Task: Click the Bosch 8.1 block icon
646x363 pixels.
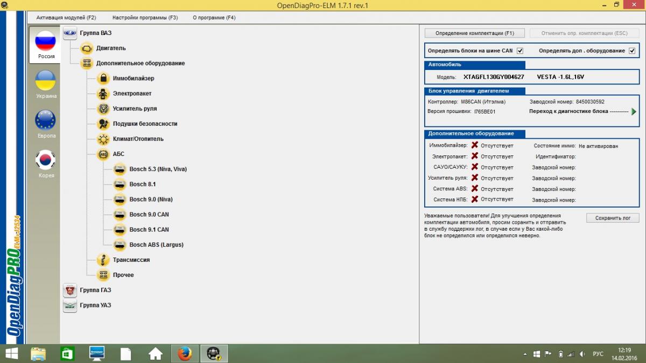Action: (x=120, y=184)
